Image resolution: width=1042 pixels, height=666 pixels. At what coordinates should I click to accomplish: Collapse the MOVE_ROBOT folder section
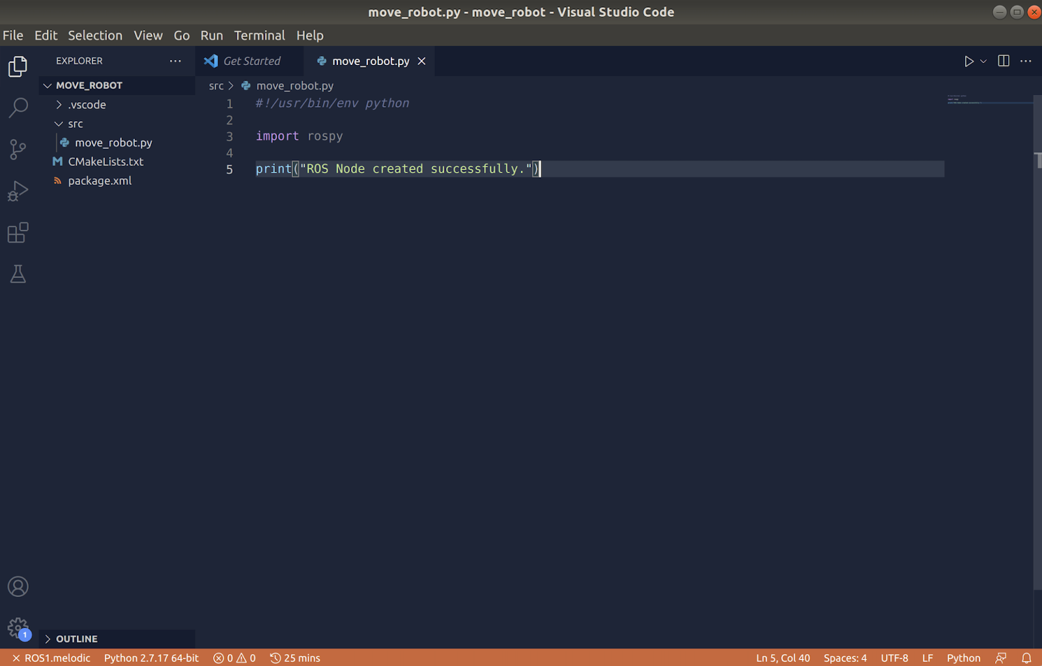(117, 85)
